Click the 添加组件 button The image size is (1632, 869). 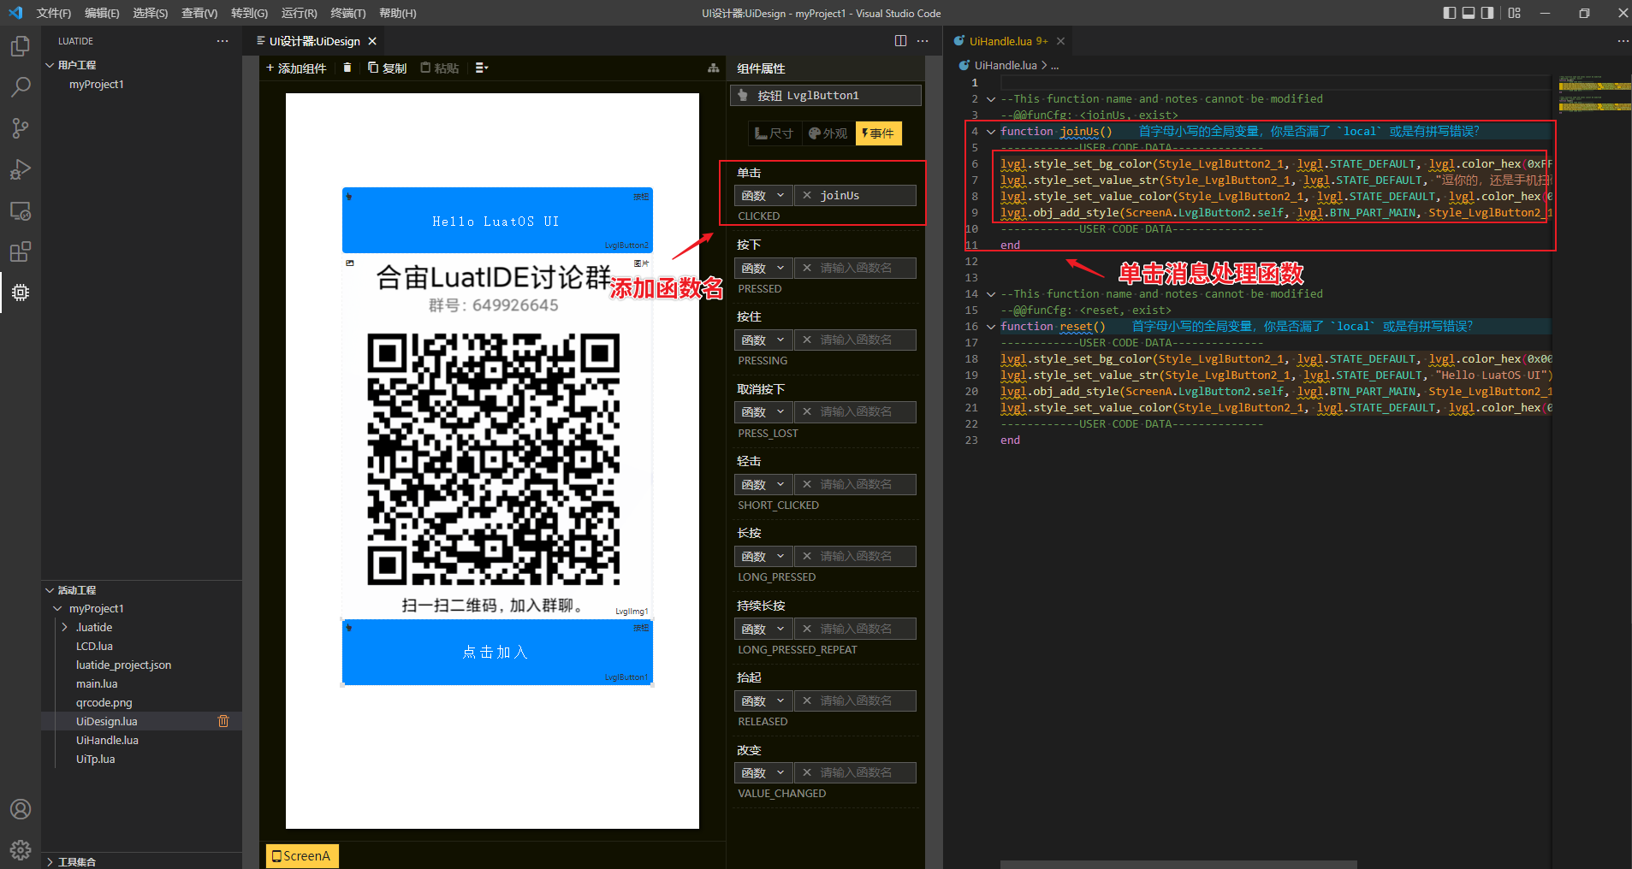pos(296,68)
